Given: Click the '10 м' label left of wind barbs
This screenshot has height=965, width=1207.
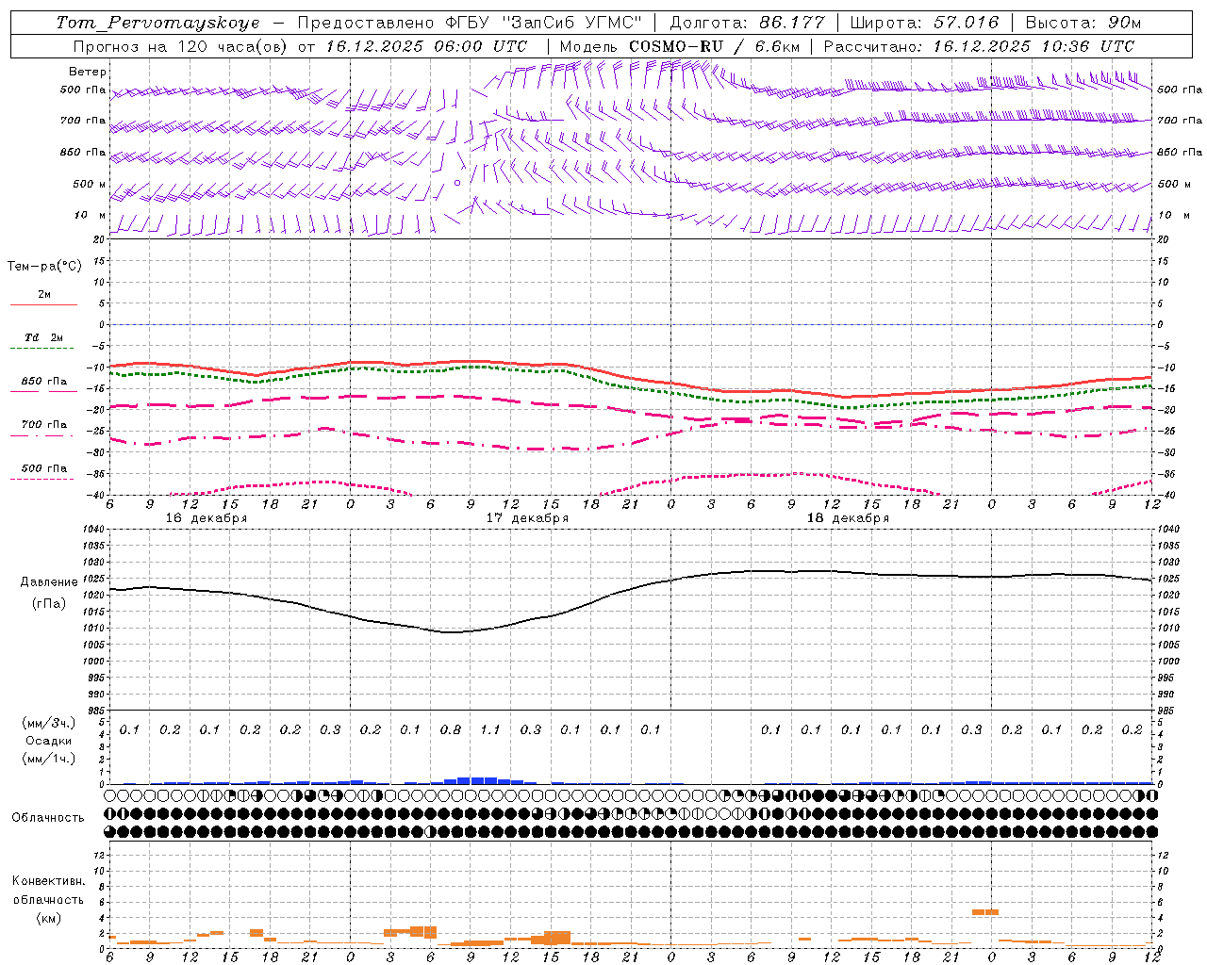Looking at the screenshot, I should [x=90, y=215].
